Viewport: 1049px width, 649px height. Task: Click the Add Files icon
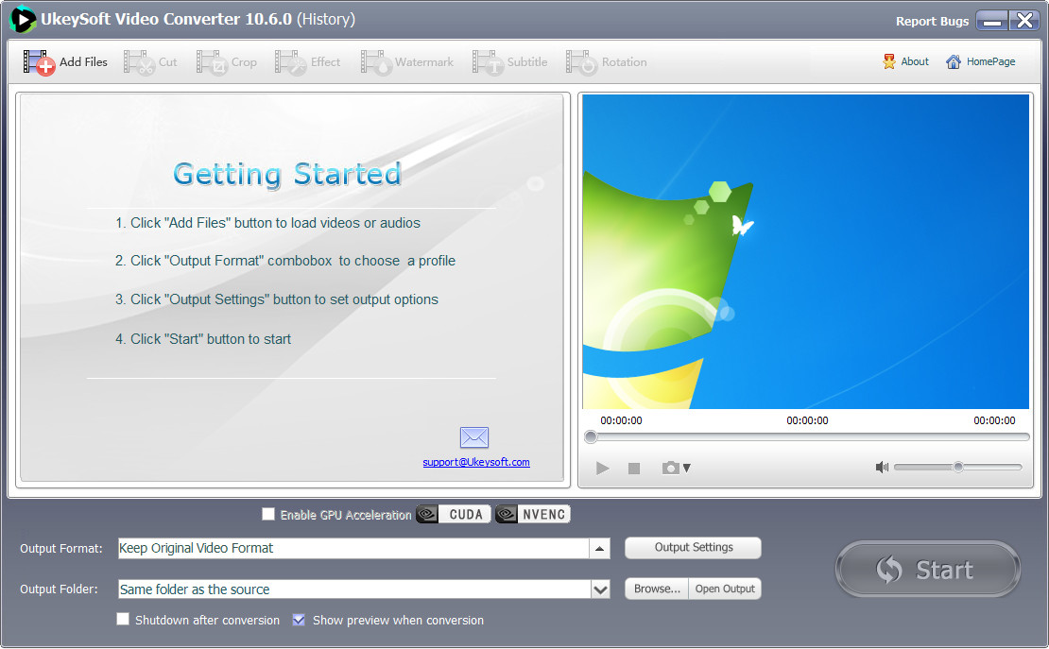click(38, 62)
